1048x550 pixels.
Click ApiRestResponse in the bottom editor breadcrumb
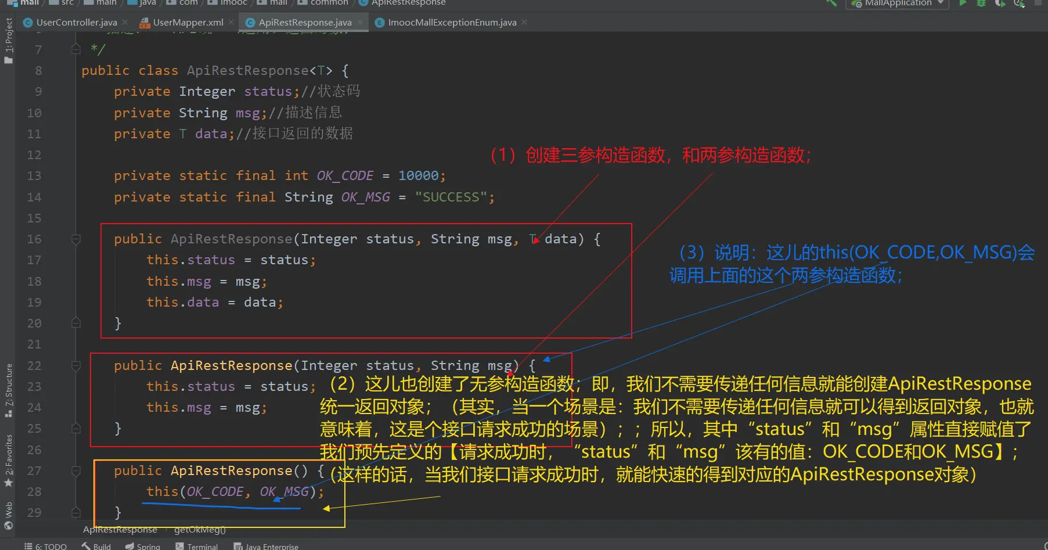click(x=120, y=529)
